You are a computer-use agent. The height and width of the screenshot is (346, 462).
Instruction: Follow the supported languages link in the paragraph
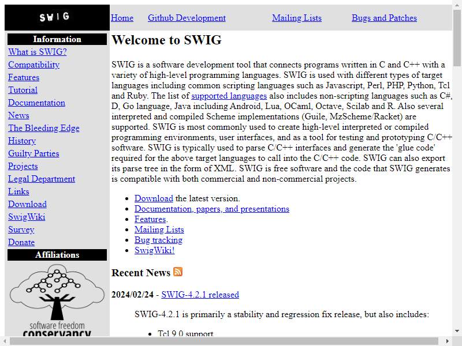tap(229, 96)
